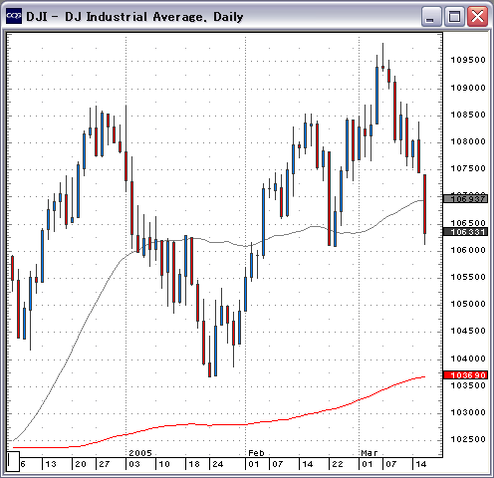Click the date label '18' on time axis
This screenshot has height=478, width=494.
(x=194, y=464)
